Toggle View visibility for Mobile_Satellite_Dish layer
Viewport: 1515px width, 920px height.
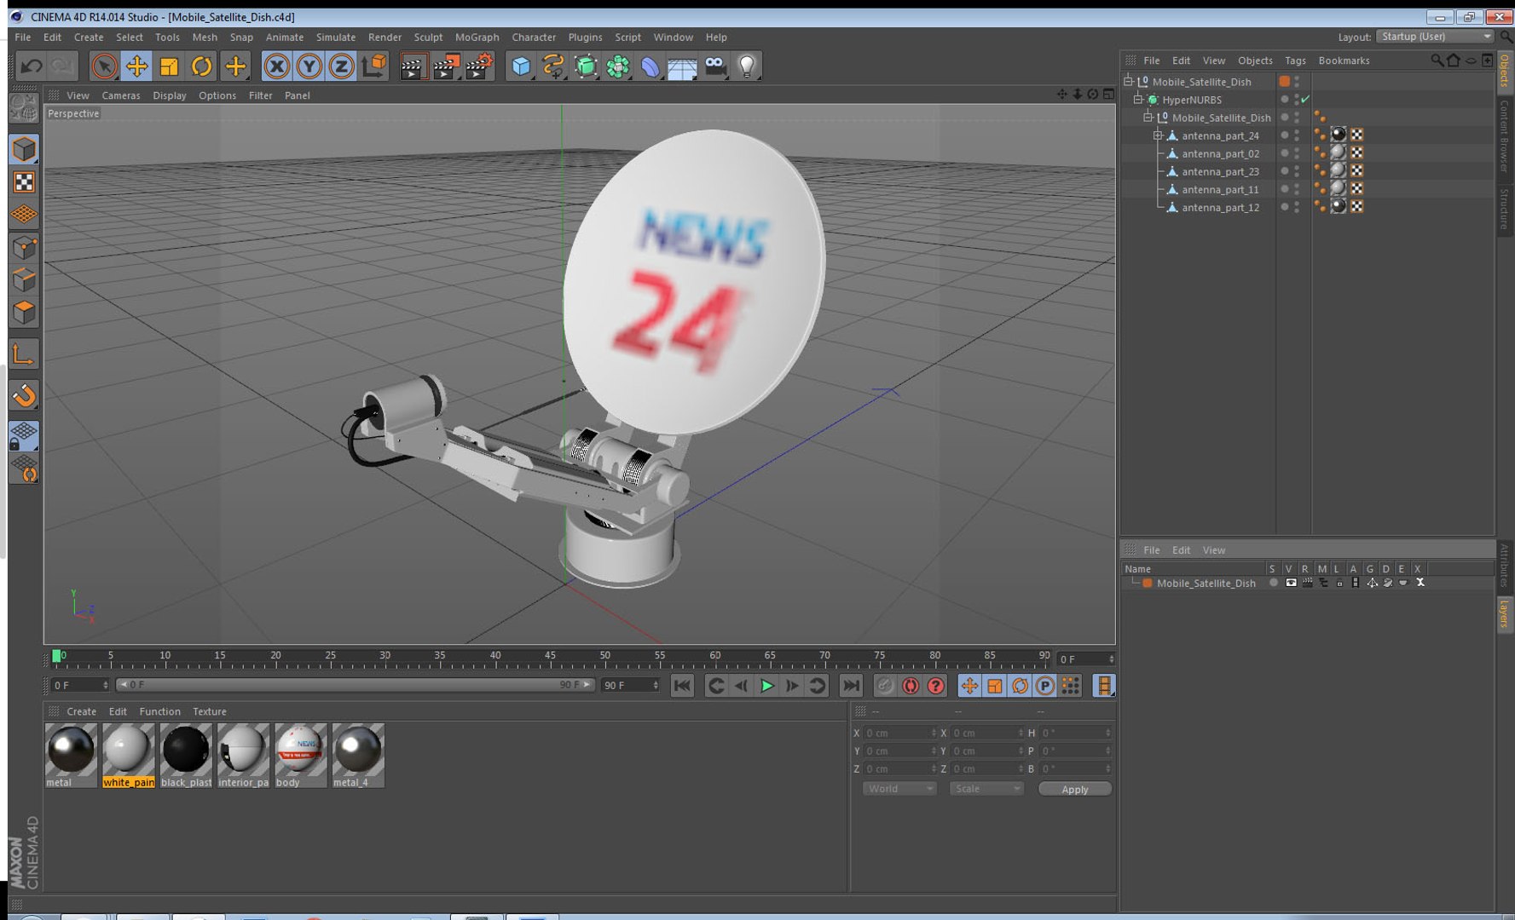click(1291, 584)
